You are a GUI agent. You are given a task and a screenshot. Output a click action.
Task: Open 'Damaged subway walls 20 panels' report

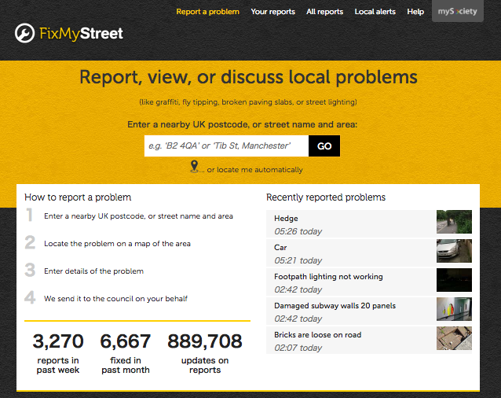369,311
